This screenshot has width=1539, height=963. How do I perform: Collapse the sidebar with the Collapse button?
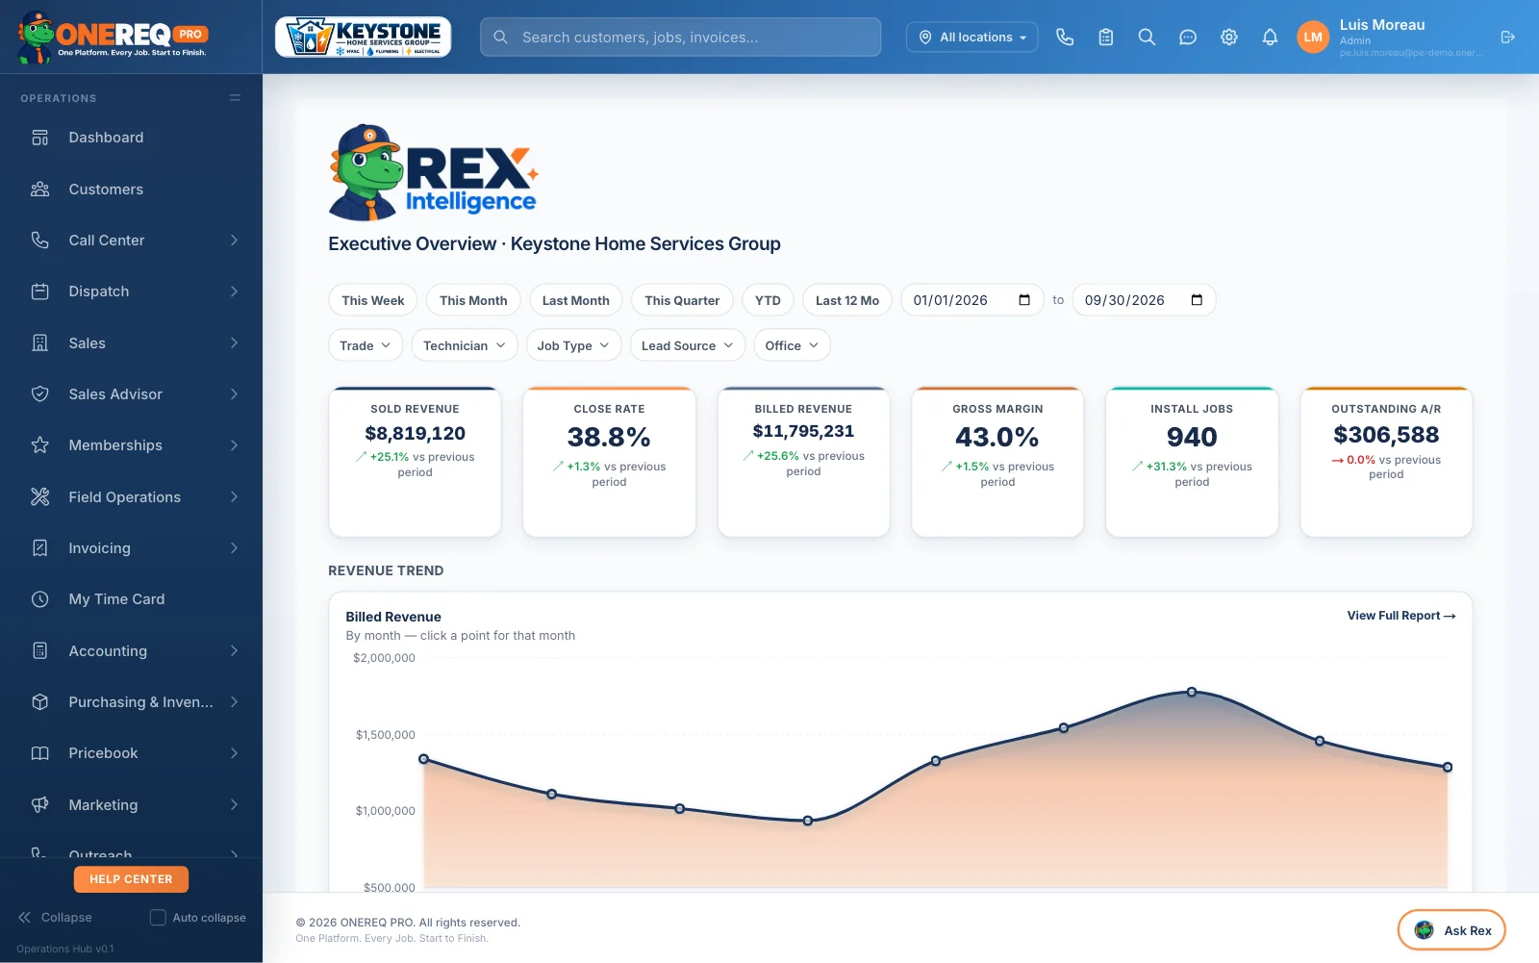55,918
